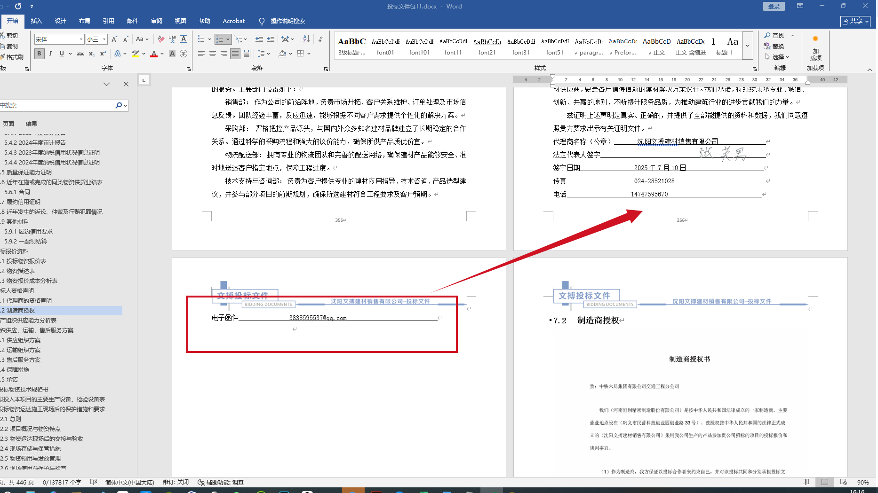Sort the selected text

pos(306,39)
